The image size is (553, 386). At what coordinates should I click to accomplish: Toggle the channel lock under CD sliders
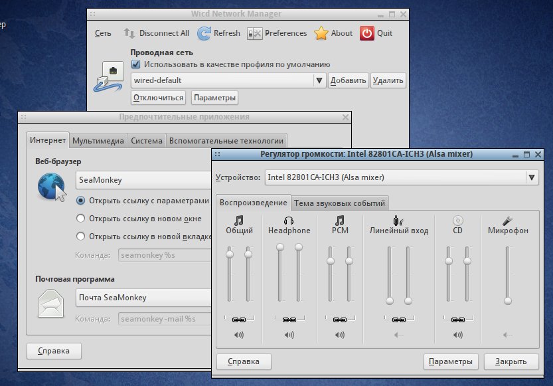tap(458, 320)
